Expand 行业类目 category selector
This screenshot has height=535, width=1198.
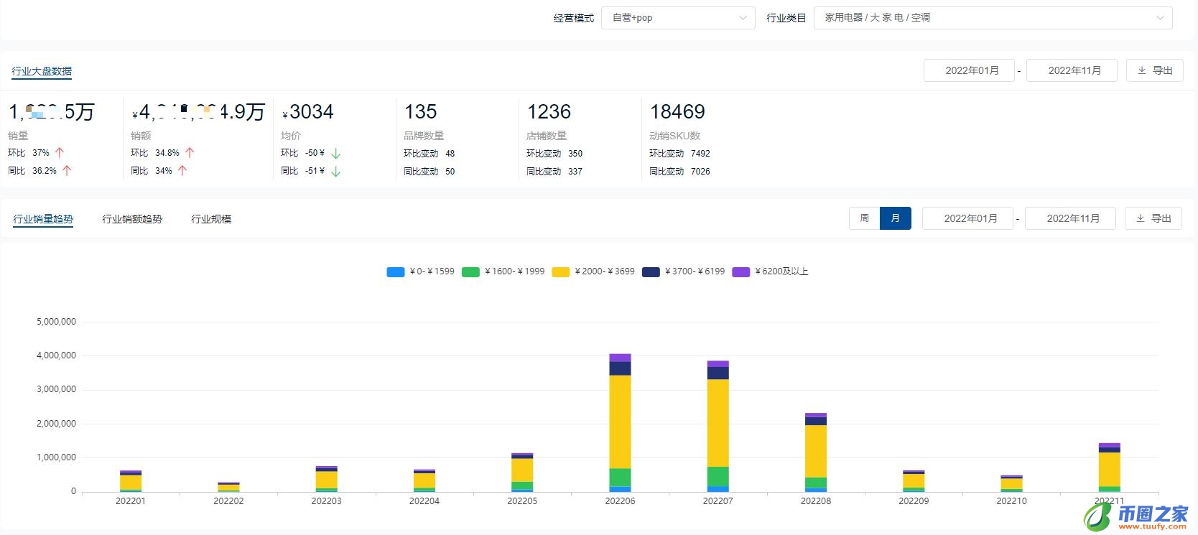[993, 18]
